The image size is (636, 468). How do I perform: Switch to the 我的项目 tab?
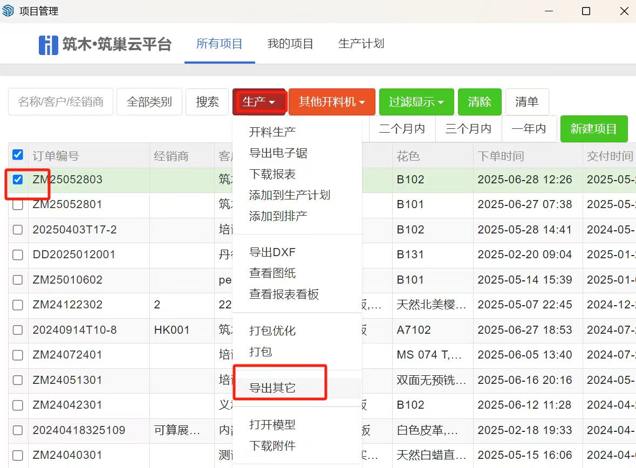click(290, 44)
